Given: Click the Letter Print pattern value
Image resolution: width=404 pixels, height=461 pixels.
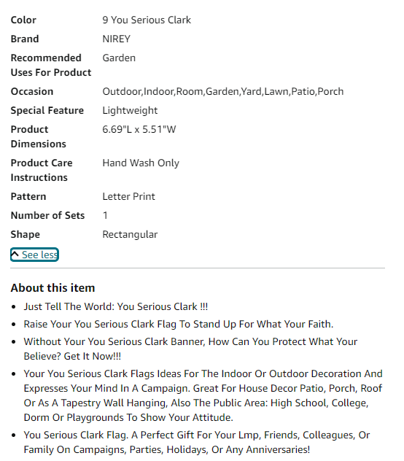Looking at the screenshot, I should tap(128, 196).
